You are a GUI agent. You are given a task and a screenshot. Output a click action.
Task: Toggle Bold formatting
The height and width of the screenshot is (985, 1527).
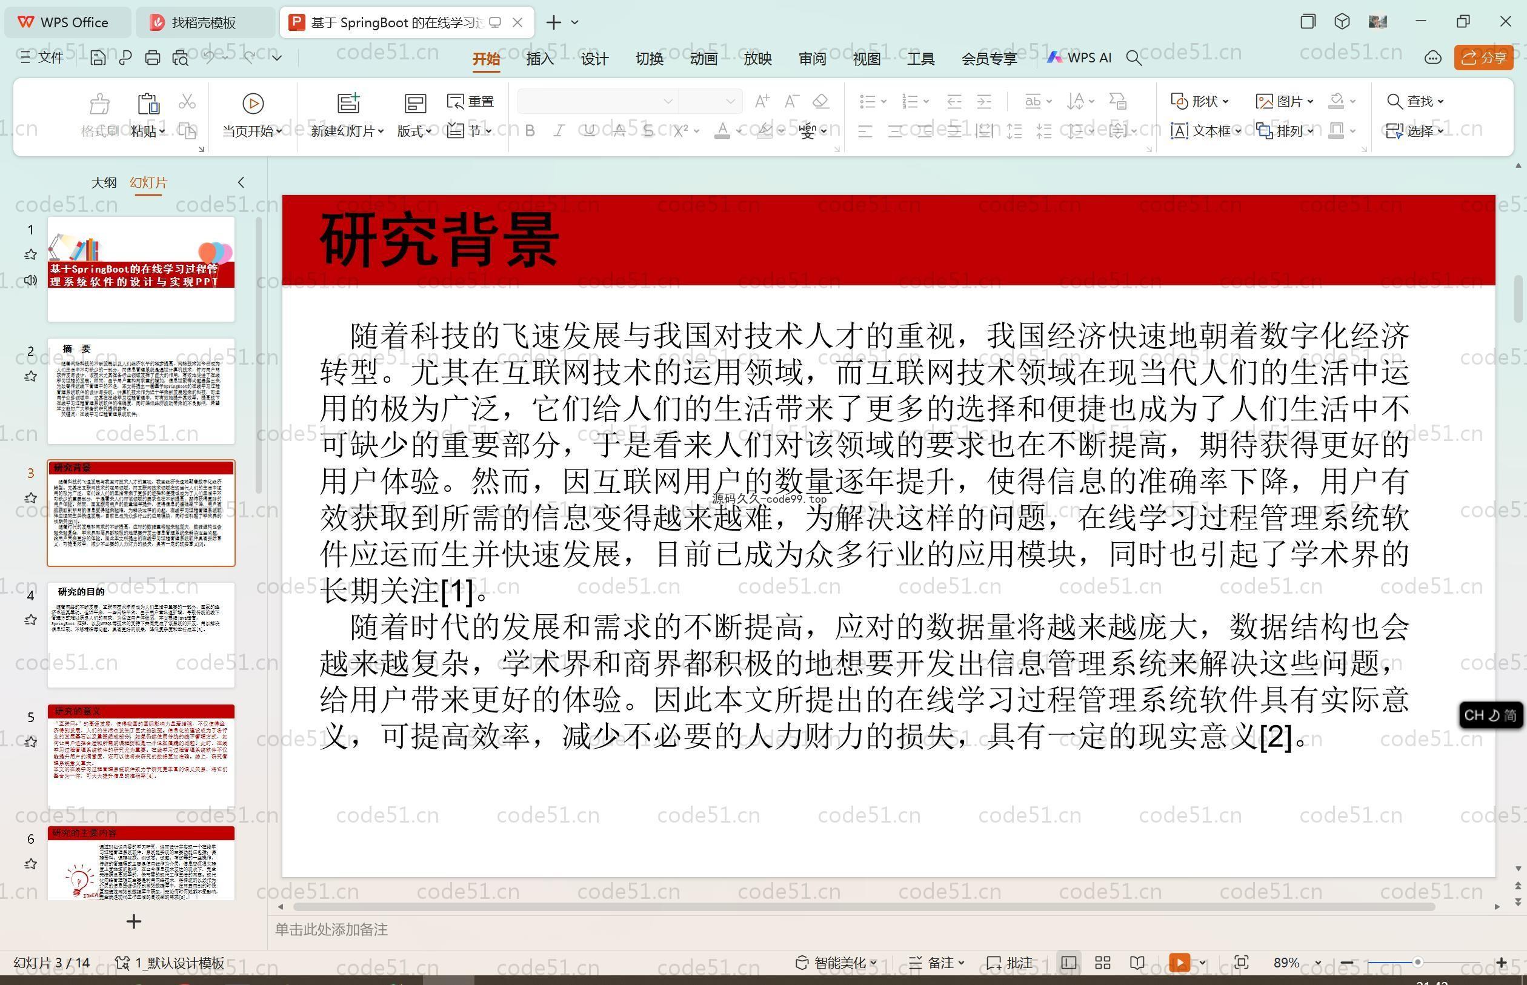click(530, 131)
